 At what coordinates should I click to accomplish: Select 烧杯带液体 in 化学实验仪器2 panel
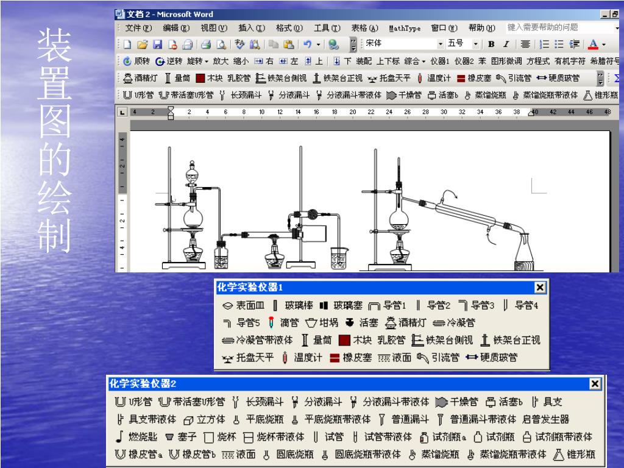274,436
